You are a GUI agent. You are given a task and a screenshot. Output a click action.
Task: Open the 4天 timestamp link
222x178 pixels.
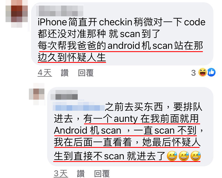pos(45,73)
